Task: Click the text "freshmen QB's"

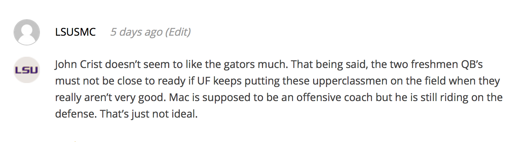Action: point(450,65)
